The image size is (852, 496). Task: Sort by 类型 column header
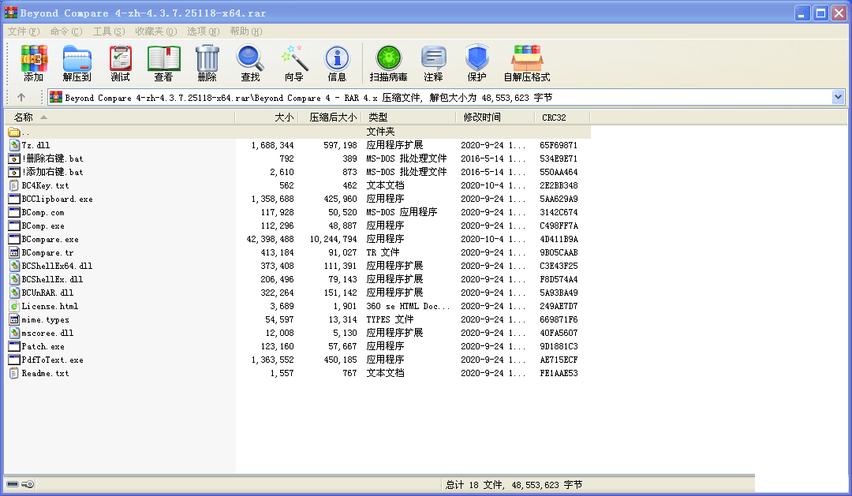409,117
